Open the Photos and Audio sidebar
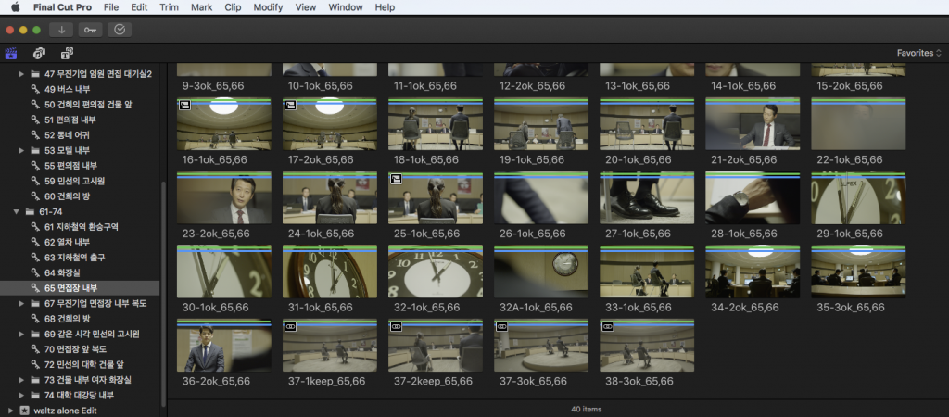This screenshot has height=417, width=949. [x=40, y=53]
